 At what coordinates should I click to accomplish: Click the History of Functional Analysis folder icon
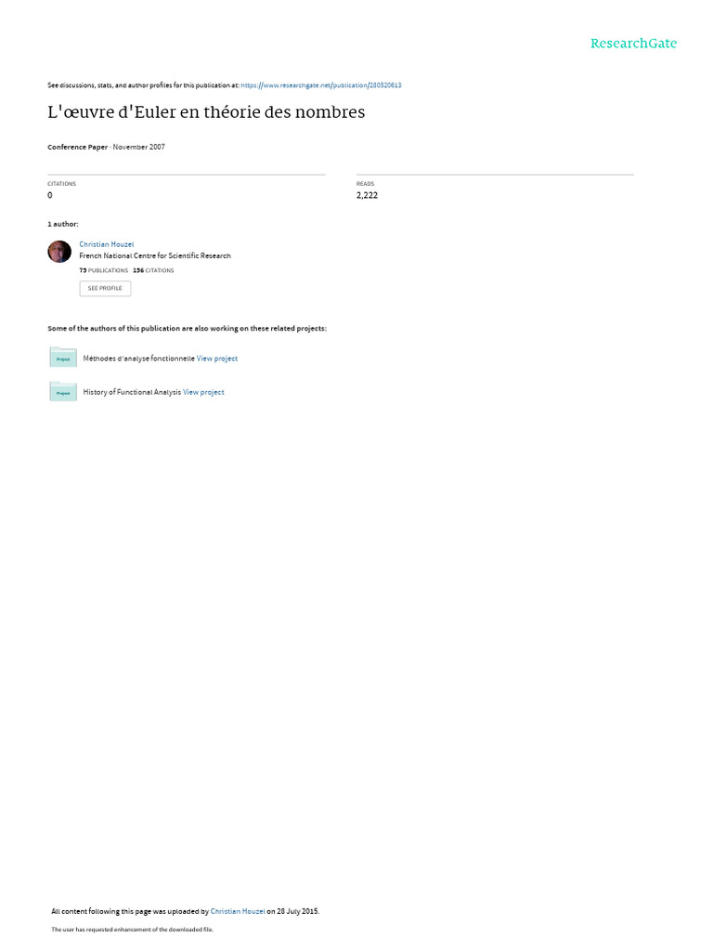[63, 391]
